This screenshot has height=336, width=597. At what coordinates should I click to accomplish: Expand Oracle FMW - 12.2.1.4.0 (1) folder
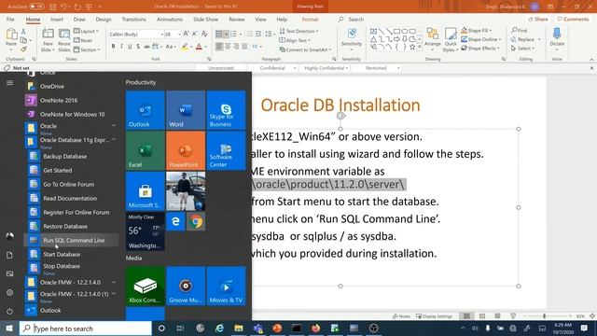point(72,296)
